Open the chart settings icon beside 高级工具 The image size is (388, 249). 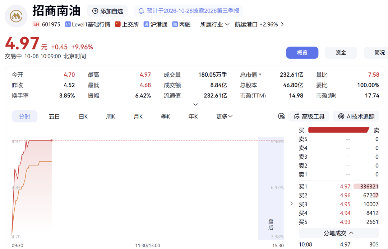(281, 116)
